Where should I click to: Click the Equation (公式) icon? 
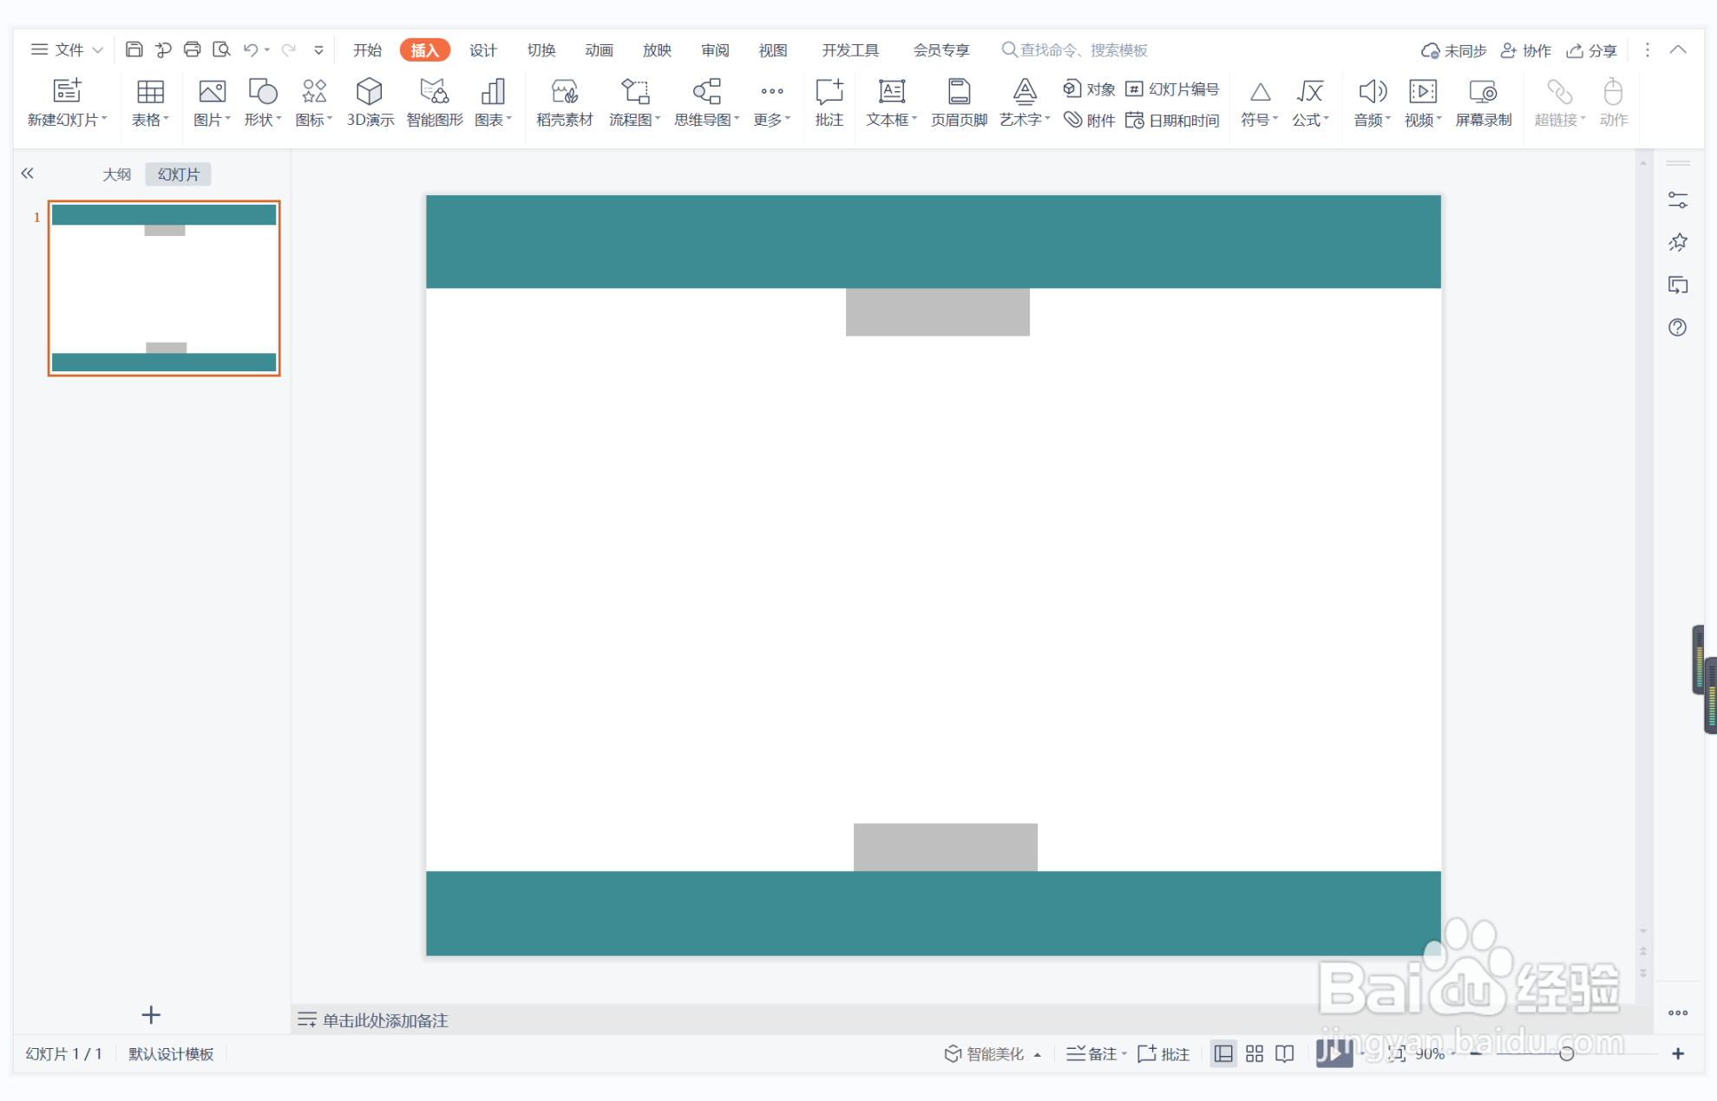pos(1310,91)
